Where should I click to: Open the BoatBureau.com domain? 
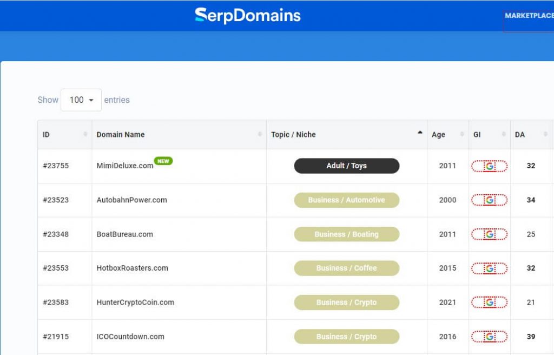click(x=125, y=234)
